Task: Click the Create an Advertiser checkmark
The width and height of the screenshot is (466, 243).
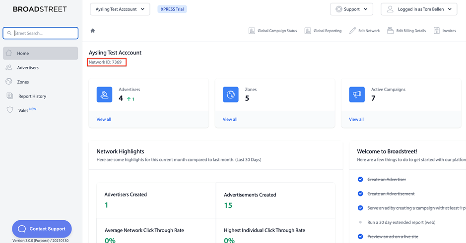Action: tap(360, 179)
